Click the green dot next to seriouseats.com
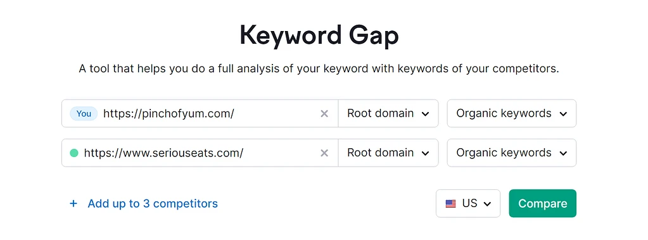The height and width of the screenshot is (240, 648). [x=74, y=153]
